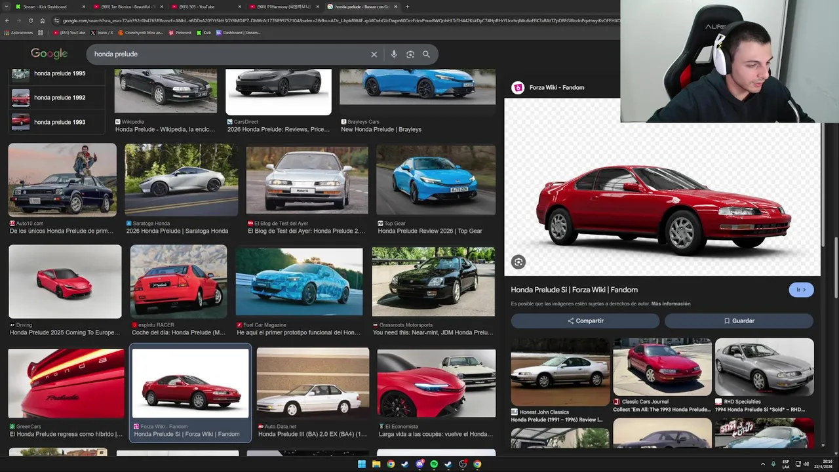839x472 pixels.
Task: Open the Crunchyroll bookmark
Action: pos(141,33)
